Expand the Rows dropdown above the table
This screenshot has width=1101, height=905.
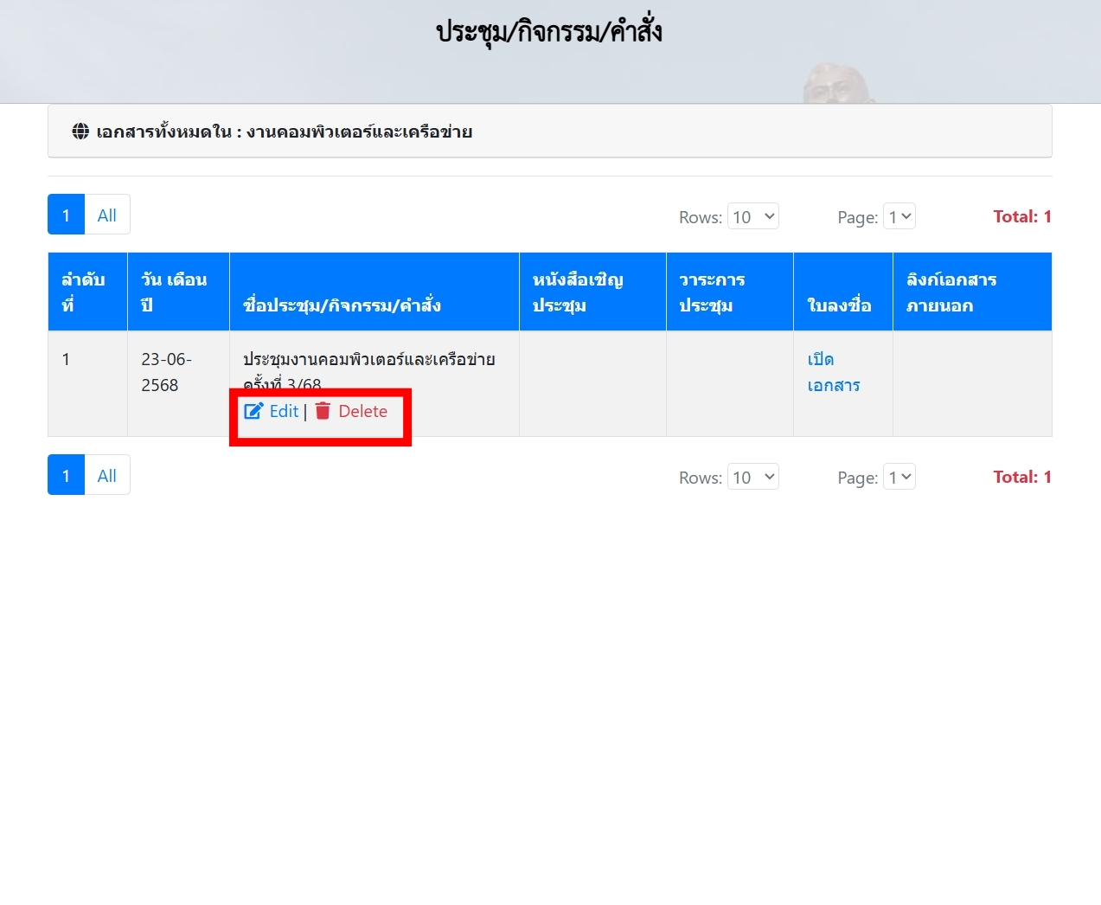pos(752,216)
